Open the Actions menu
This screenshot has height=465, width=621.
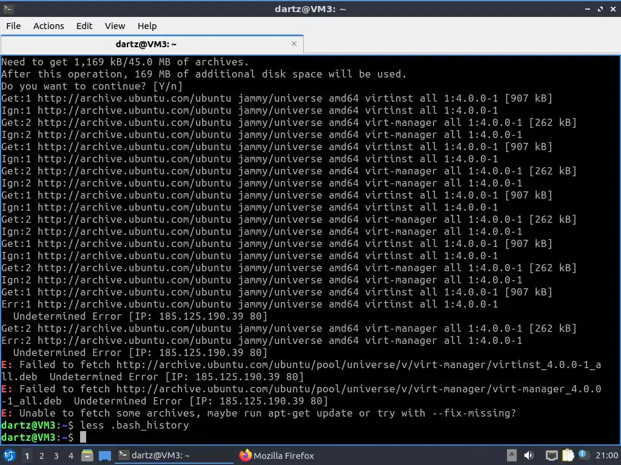(49, 25)
